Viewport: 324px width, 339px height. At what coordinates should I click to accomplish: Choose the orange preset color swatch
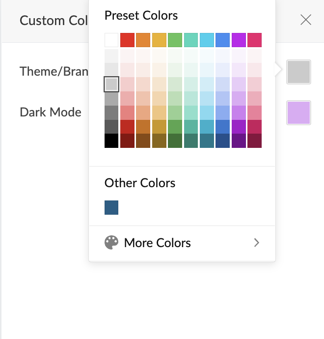tap(143, 40)
